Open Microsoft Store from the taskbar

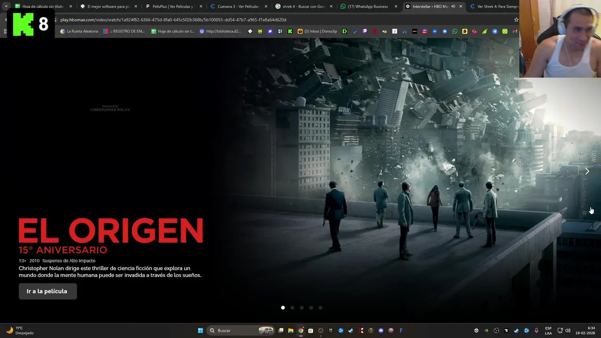pos(310,330)
